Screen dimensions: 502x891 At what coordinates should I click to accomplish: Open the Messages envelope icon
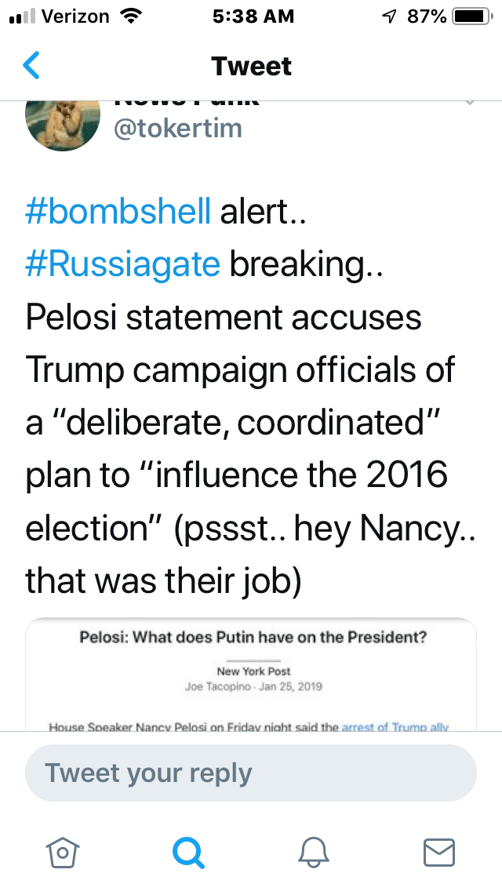[439, 852]
